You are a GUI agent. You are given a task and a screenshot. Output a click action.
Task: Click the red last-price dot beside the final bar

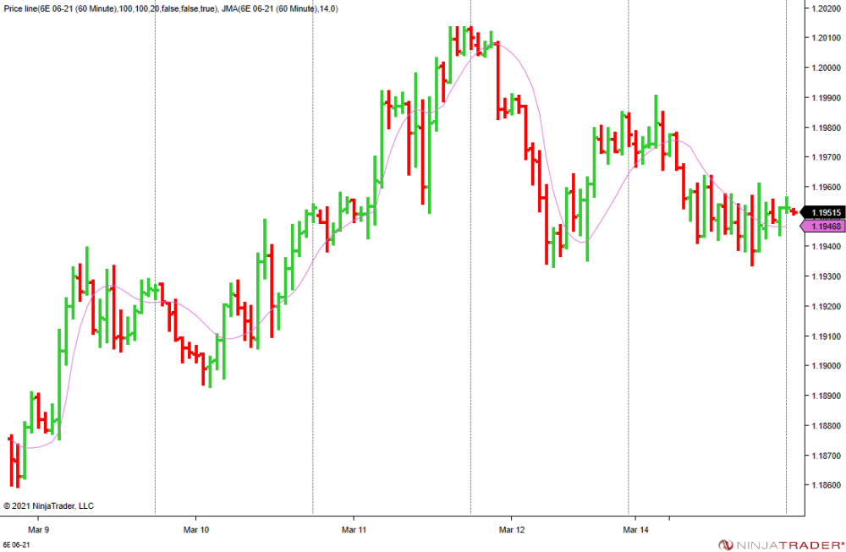point(794,211)
